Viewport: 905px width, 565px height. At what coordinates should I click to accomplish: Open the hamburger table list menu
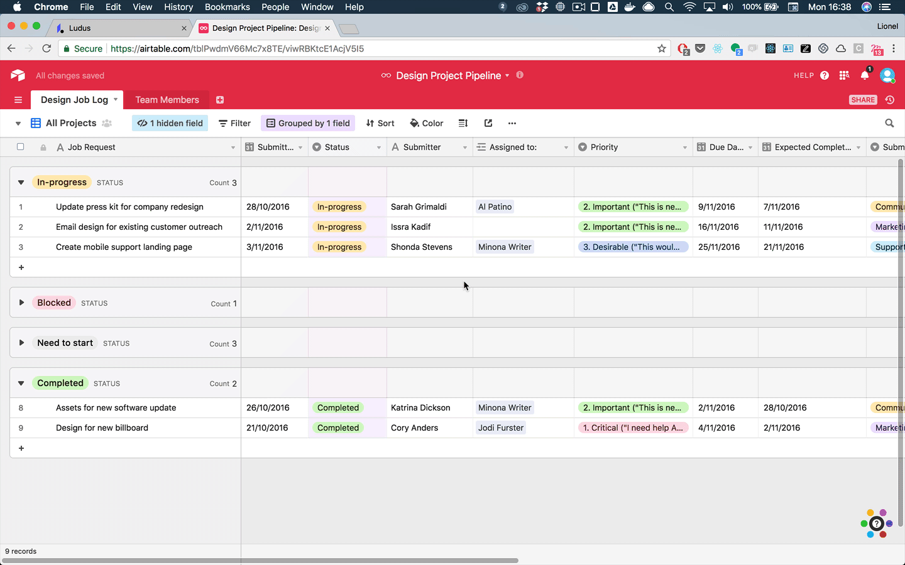(x=18, y=100)
